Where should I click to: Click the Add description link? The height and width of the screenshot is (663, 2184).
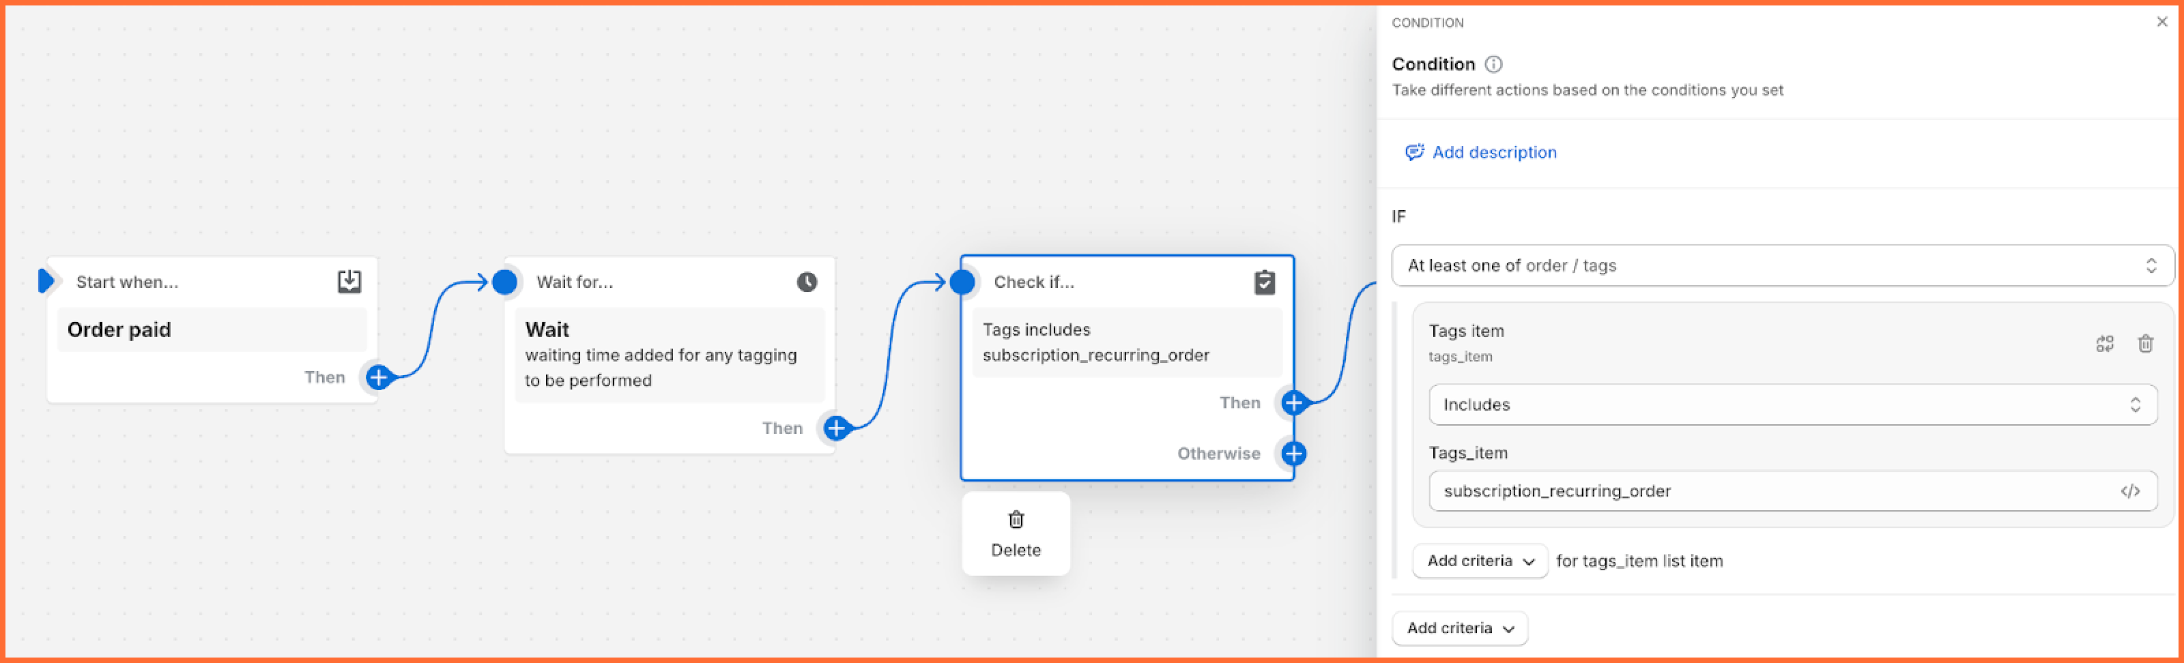pos(1495,153)
